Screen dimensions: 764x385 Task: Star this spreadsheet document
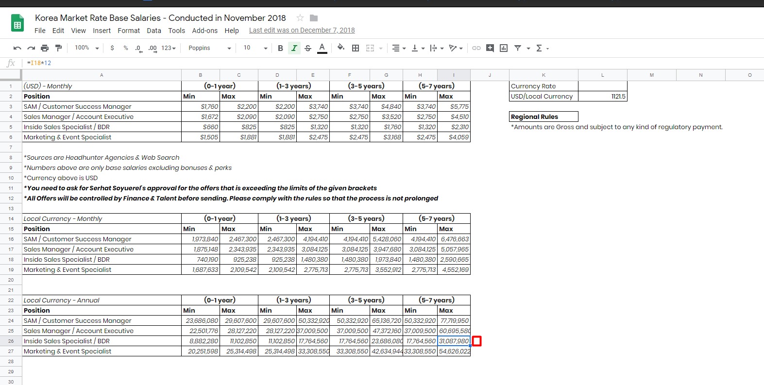[300, 18]
